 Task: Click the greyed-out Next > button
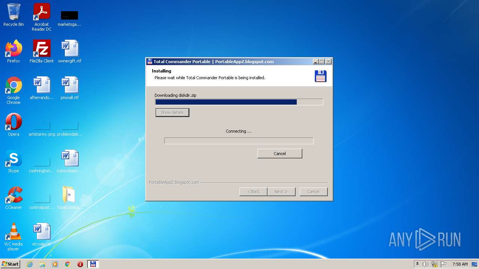(281, 192)
